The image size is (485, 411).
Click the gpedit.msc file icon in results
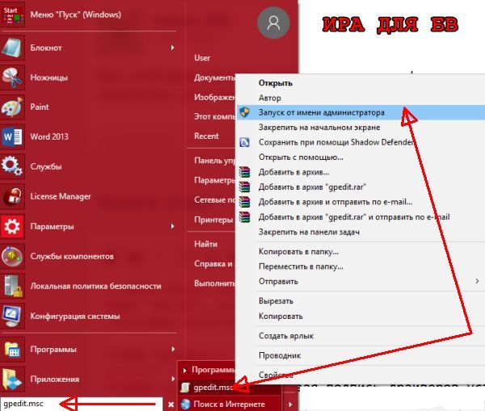[185, 388]
